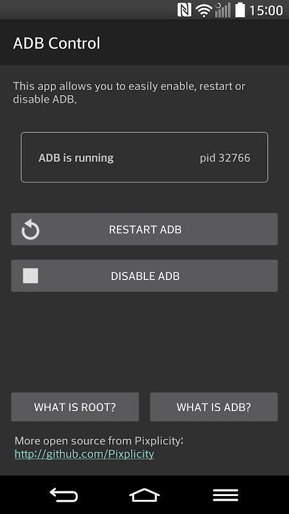This screenshot has height=514, width=289.
Task: Open the WHAT IS ADB? info
Action: click(214, 407)
